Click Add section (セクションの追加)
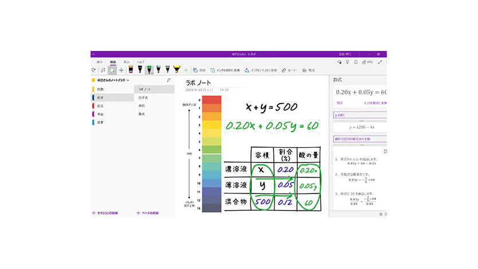The image size is (478, 269). click(105, 213)
